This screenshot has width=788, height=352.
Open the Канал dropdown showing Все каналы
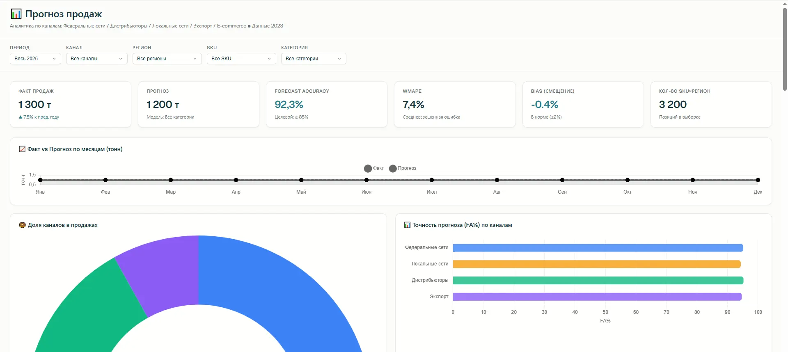pyautogui.click(x=97, y=59)
